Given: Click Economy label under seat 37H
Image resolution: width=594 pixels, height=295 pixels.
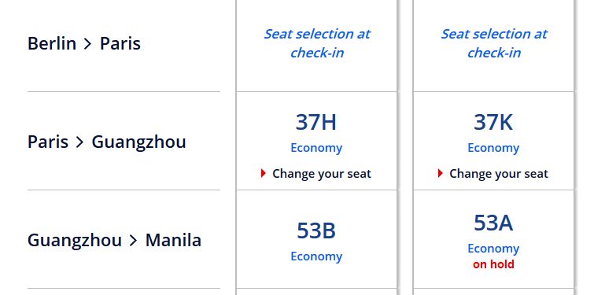Looking at the screenshot, I should click(x=316, y=148).
